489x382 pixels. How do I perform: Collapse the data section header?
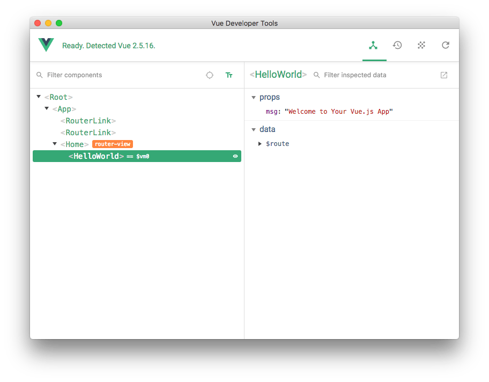(x=253, y=129)
